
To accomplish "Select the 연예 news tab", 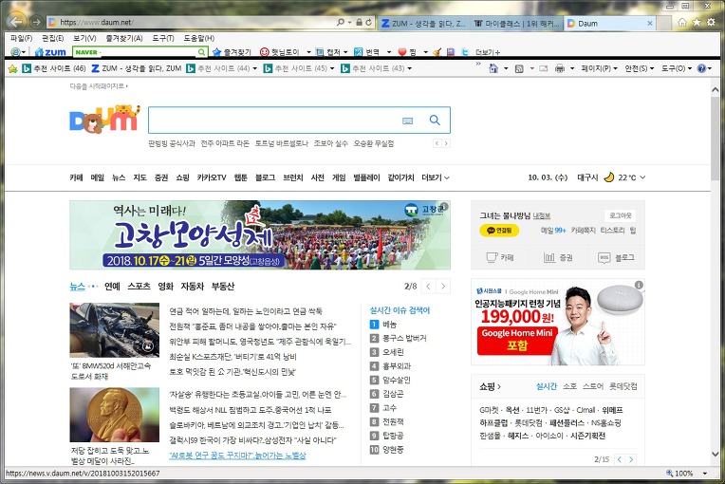I will pos(112,287).
